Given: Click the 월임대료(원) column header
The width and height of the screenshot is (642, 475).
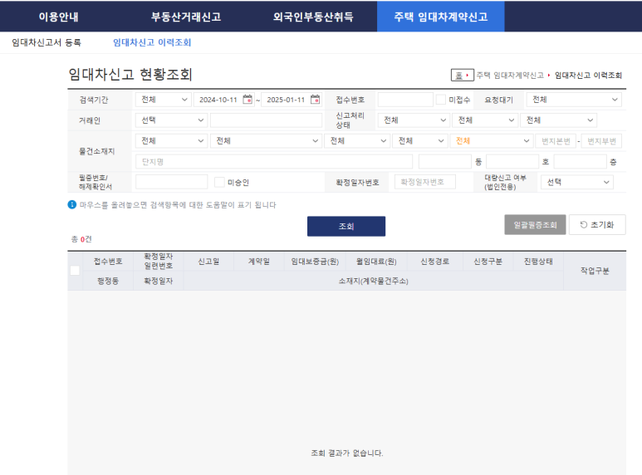Looking at the screenshot, I should pos(376,262).
